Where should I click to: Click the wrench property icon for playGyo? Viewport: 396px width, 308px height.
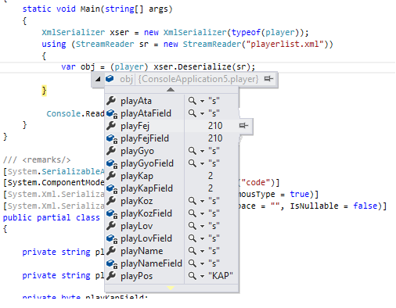pyautogui.click(x=111, y=151)
